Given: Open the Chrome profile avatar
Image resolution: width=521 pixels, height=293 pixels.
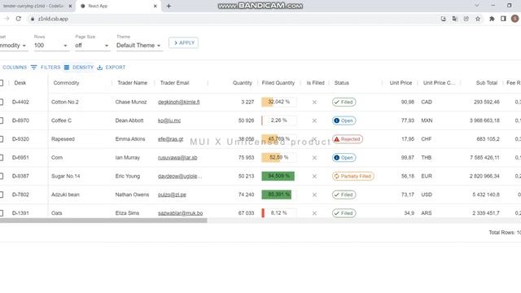Looking at the screenshot, I should click(515, 19).
